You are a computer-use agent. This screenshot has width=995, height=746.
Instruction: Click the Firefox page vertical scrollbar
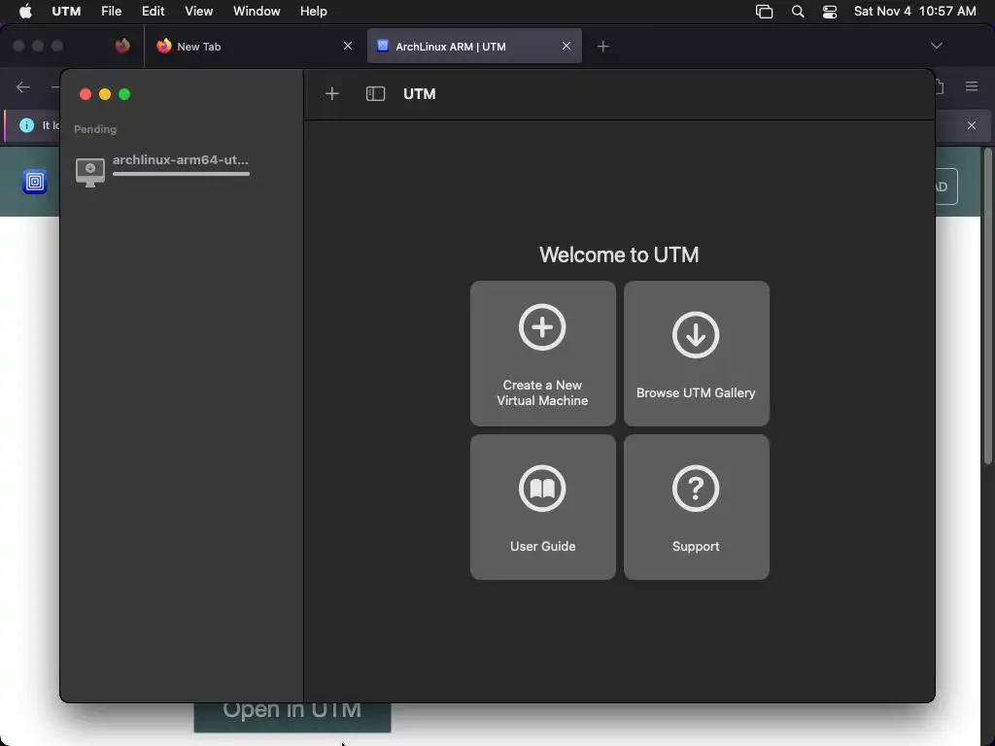tap(987, 306)
